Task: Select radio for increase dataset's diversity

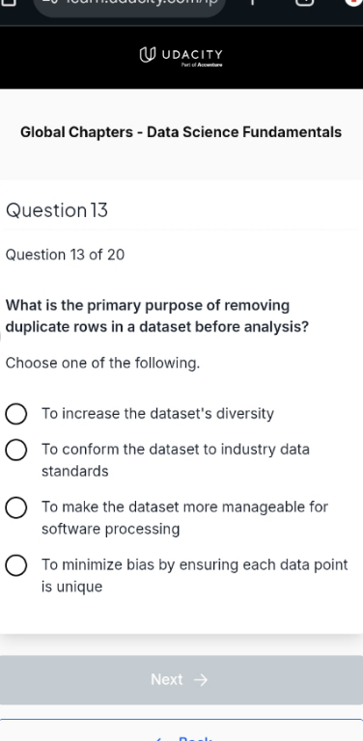Action: click(16, 414)
